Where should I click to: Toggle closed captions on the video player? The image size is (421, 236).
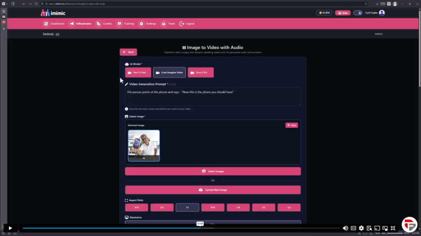[x=353, y=228]
